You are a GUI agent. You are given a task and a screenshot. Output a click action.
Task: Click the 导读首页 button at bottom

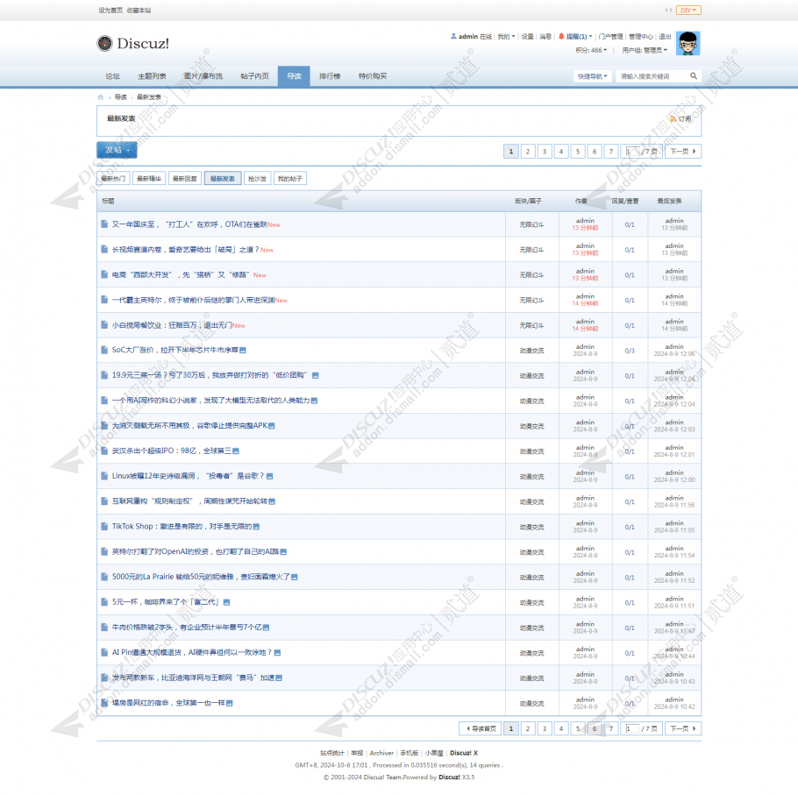[x=481, y=728]
